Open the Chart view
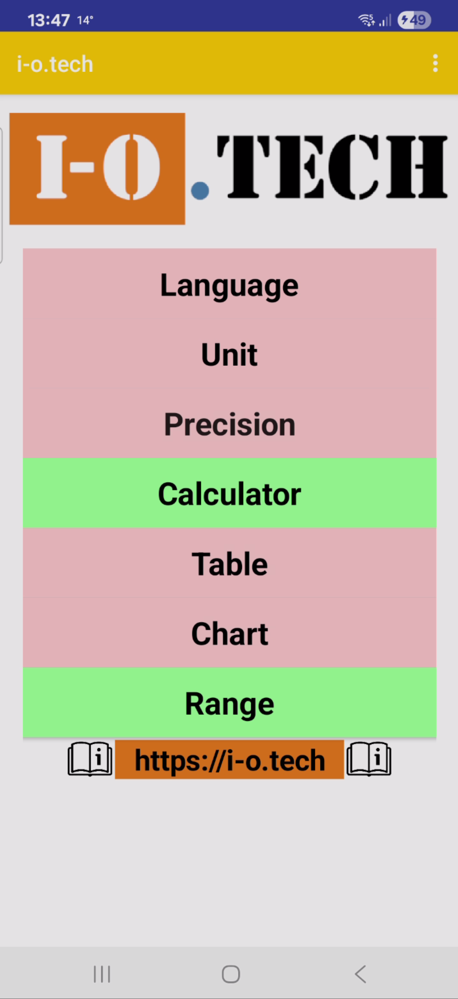 229,633
